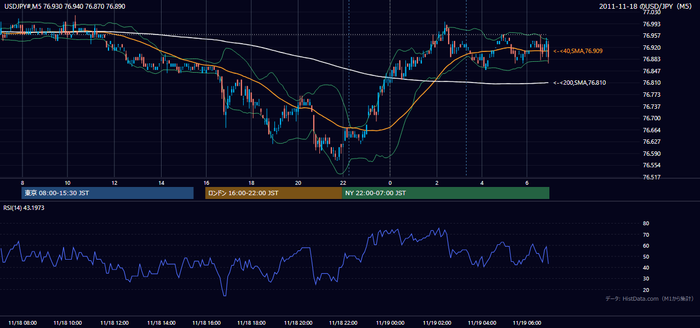Click price axis value 76.590
This screenshot has height=328, width=700.
[651, 154]
